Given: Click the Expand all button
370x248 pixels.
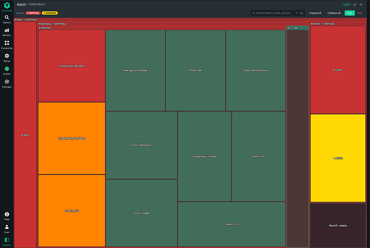Looking at the screenshot, I should tap(315, 13).
